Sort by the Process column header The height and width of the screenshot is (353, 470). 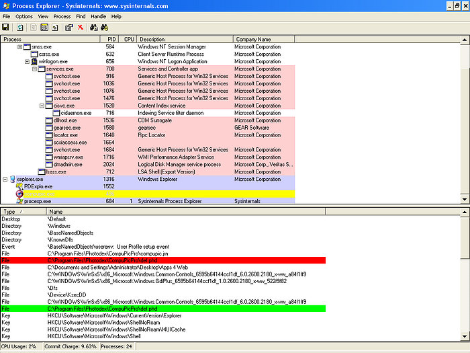[50, 39]
